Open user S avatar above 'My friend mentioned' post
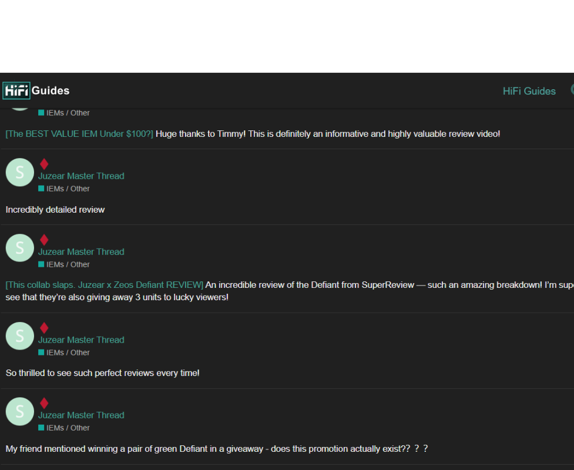The height and width of the screenshot is (470, 574). click(x=20, y=411)
